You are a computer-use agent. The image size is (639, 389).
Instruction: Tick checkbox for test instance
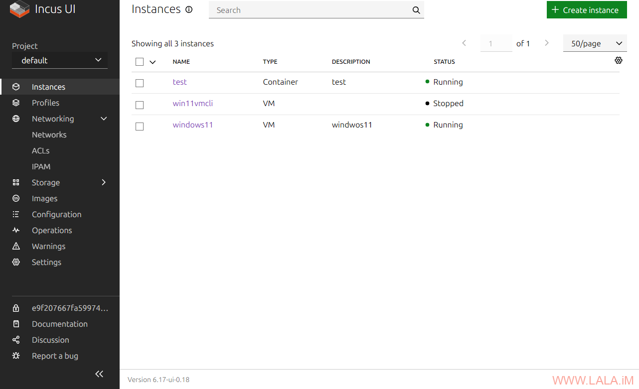click(140, 83)
